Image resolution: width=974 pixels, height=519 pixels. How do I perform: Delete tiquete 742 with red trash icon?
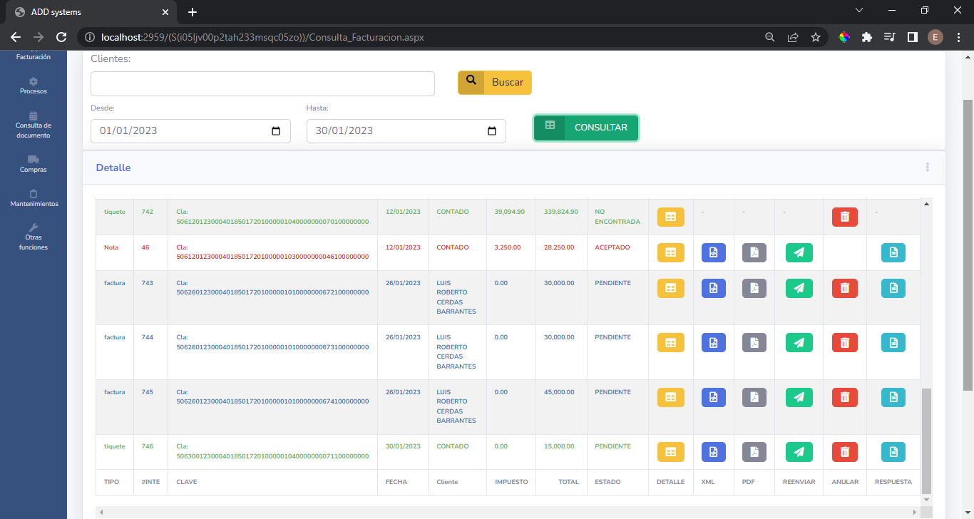[845, 217]
